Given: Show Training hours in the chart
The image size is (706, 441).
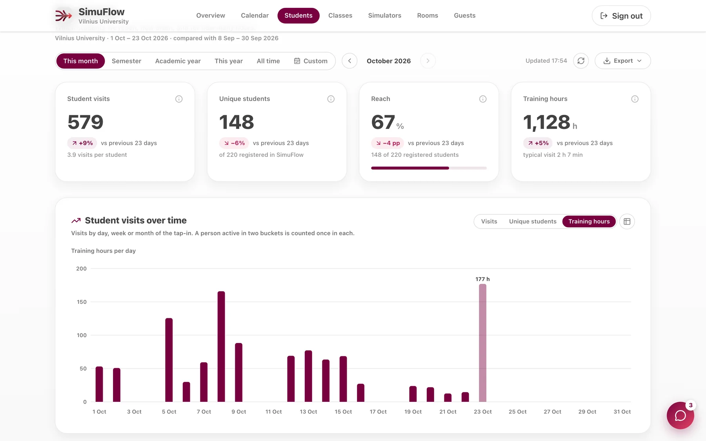Looking at the screenshot, I should (x=589, y=221).
